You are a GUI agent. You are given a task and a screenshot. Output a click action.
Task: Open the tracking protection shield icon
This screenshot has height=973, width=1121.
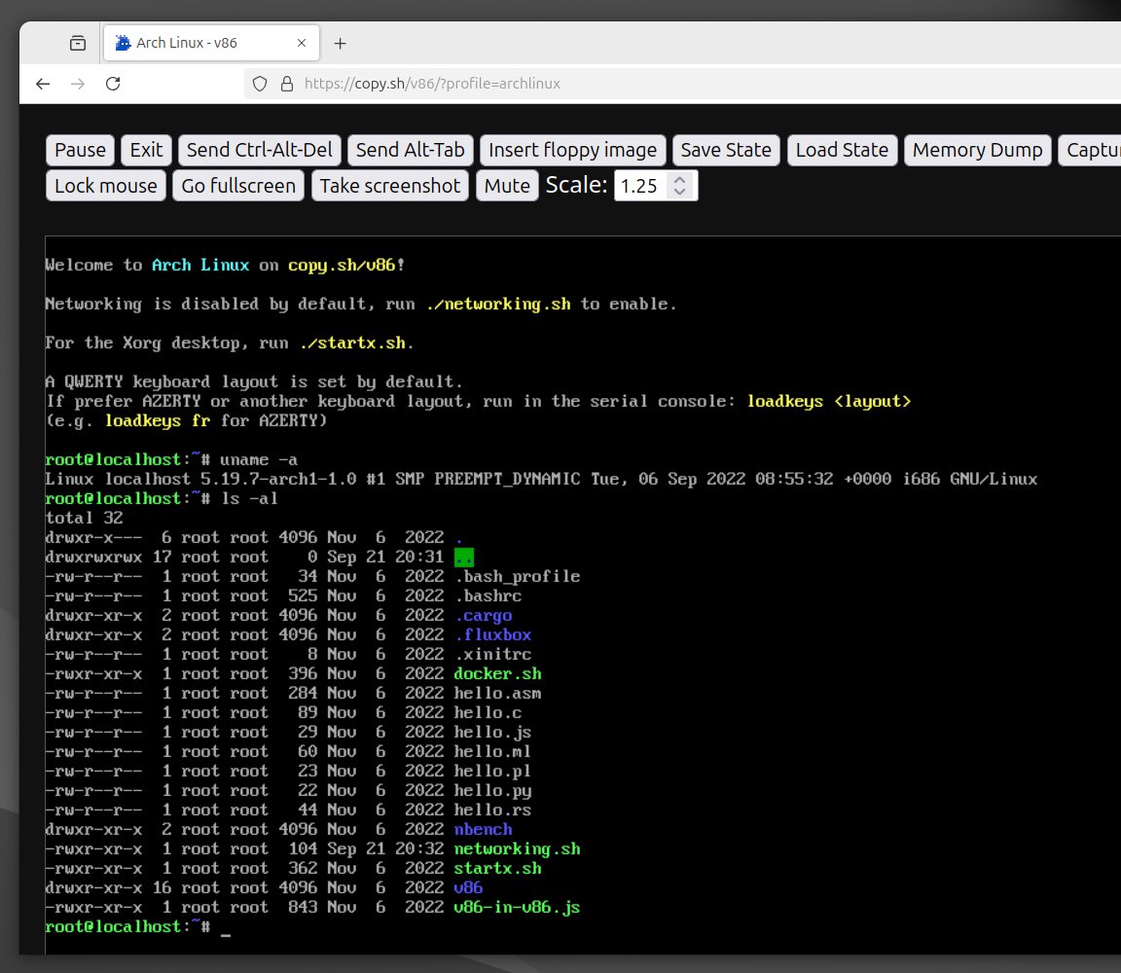pos(259,84)
